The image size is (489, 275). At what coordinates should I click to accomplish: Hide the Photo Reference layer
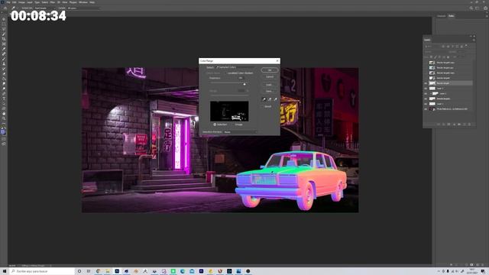click(x=426, y=109)
